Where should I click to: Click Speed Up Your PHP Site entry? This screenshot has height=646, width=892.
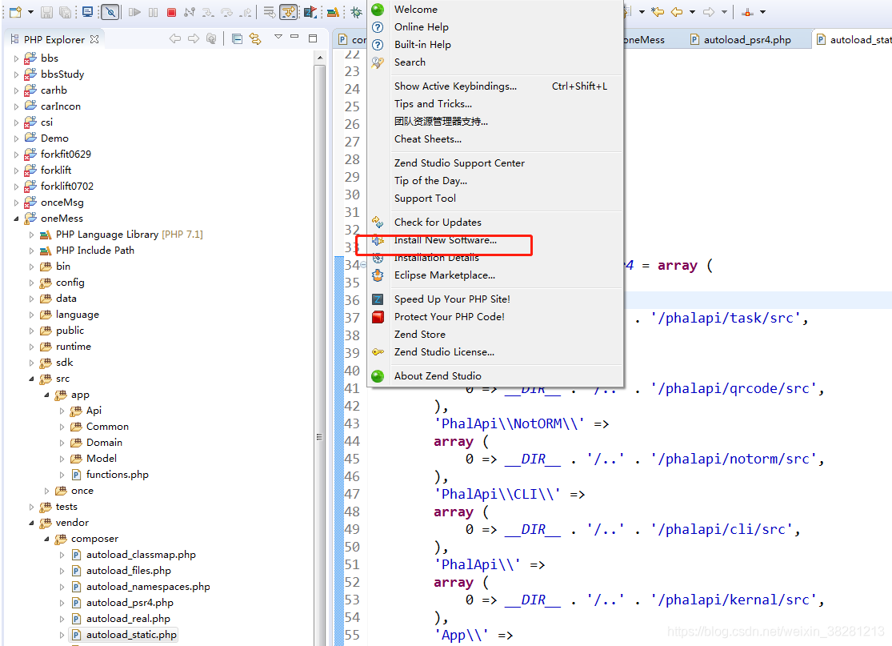[x=495, y=299]
